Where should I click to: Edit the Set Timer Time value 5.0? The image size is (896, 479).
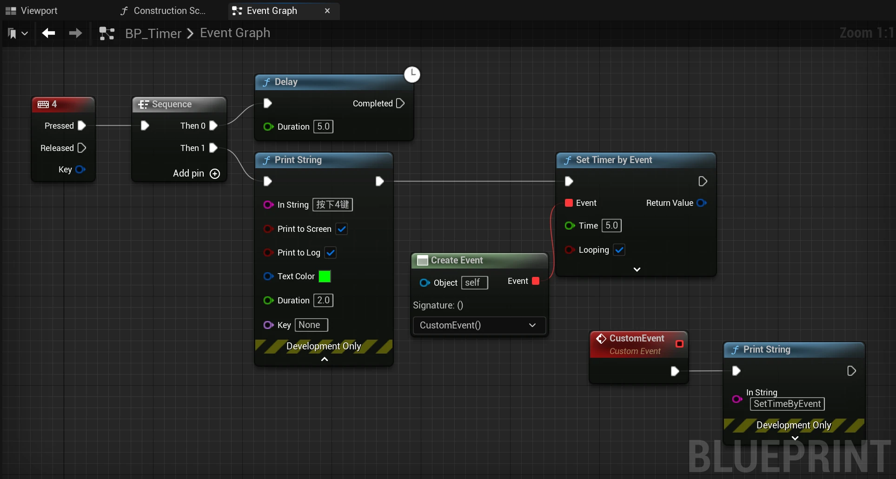pos(611,225)
